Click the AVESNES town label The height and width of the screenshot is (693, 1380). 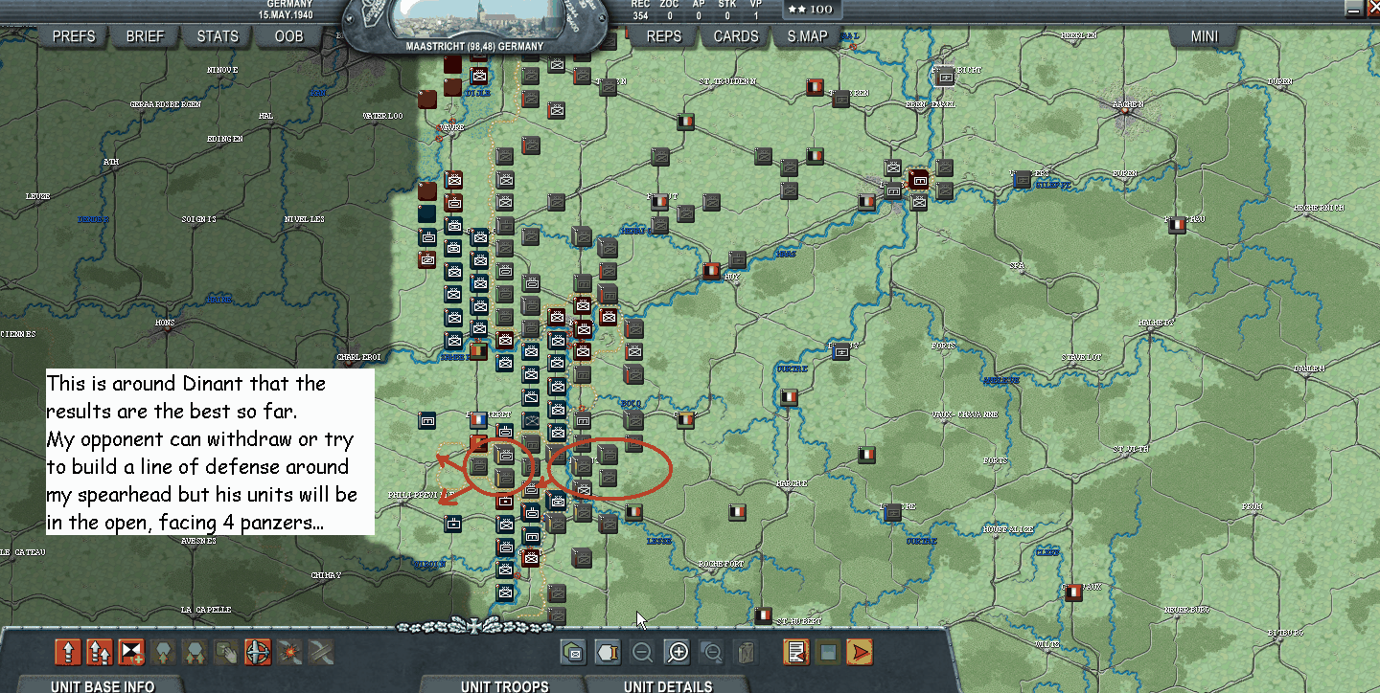pos(199,541)
